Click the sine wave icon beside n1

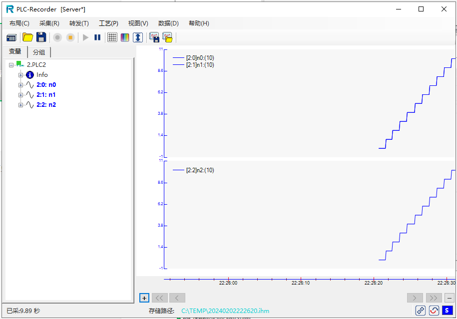click(x=30, y=95)
